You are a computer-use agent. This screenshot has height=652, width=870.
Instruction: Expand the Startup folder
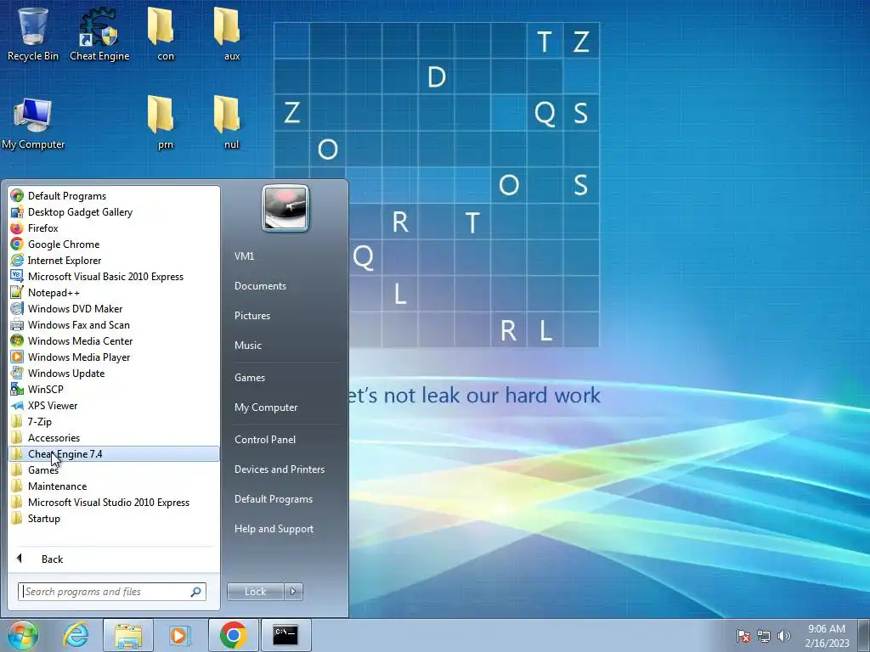114,518
